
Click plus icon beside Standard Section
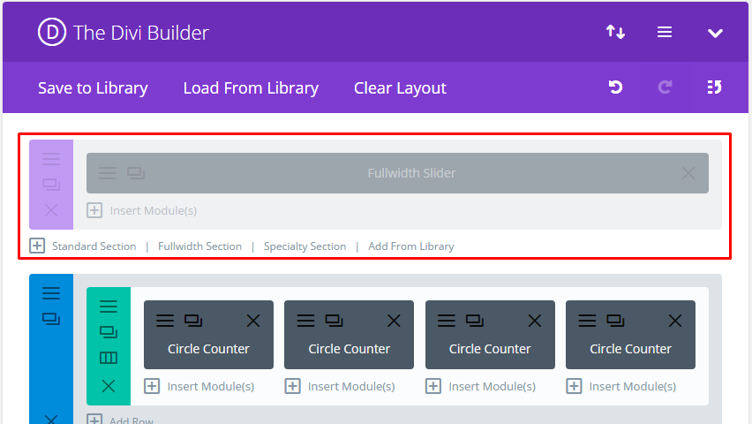[37, 246]
